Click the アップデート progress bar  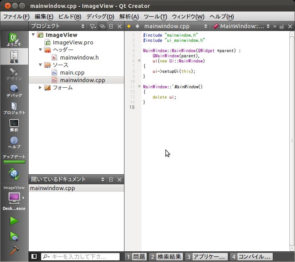pos(14,162)
